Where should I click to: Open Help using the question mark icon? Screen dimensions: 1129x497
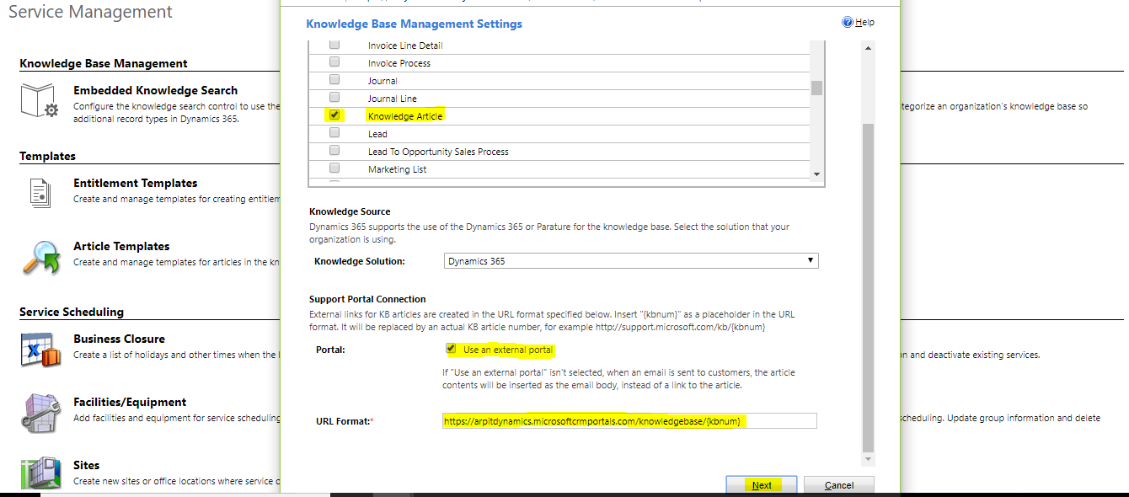pos(848,22)
